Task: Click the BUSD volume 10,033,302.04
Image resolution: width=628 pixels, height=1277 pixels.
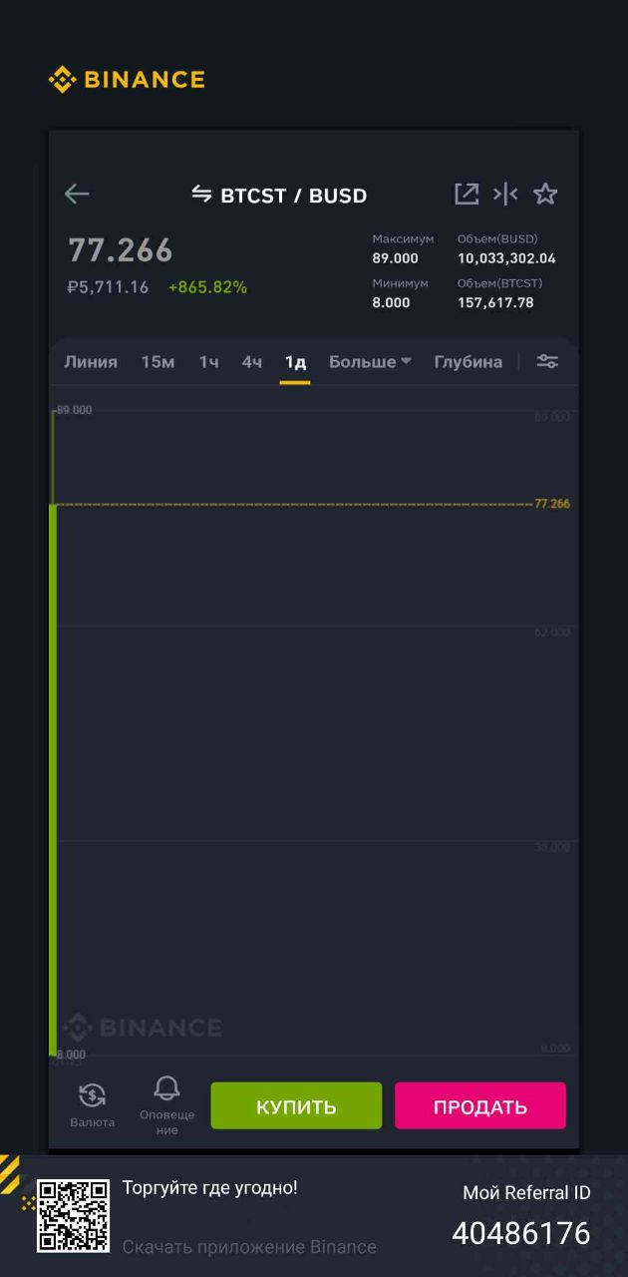Action: (506, 258)
